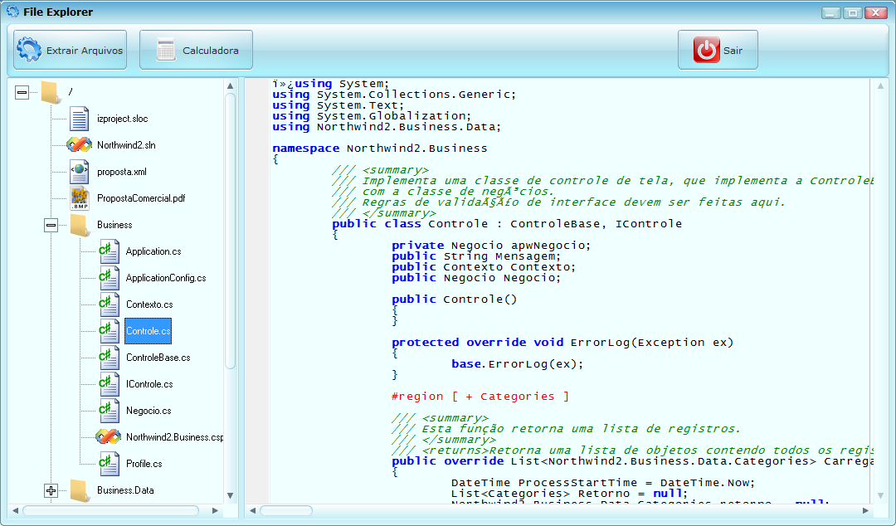Click the PropostaComercial.pdf file icon
Image resolution: width=896 pixels, height=526 pixels.
[x=80, y=197]
